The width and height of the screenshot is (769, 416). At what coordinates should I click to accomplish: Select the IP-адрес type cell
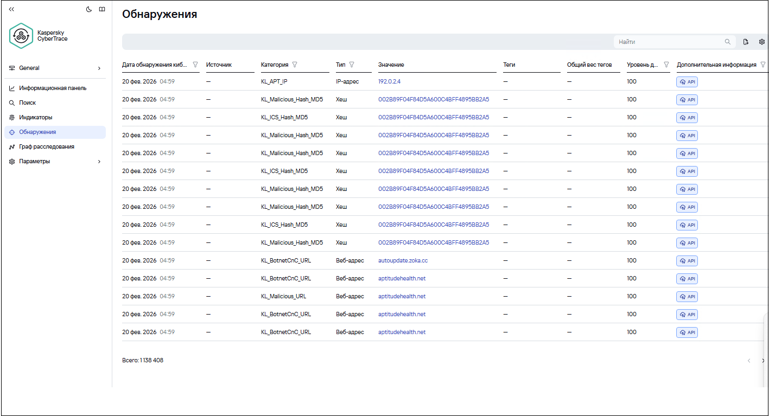(347, 81)
